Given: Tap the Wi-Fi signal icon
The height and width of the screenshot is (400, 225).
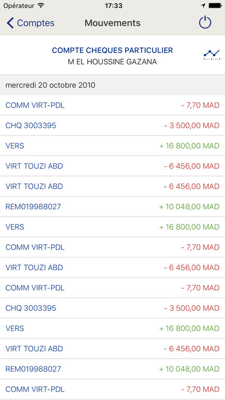Looking at the screenshot, I should click(40, 6).
